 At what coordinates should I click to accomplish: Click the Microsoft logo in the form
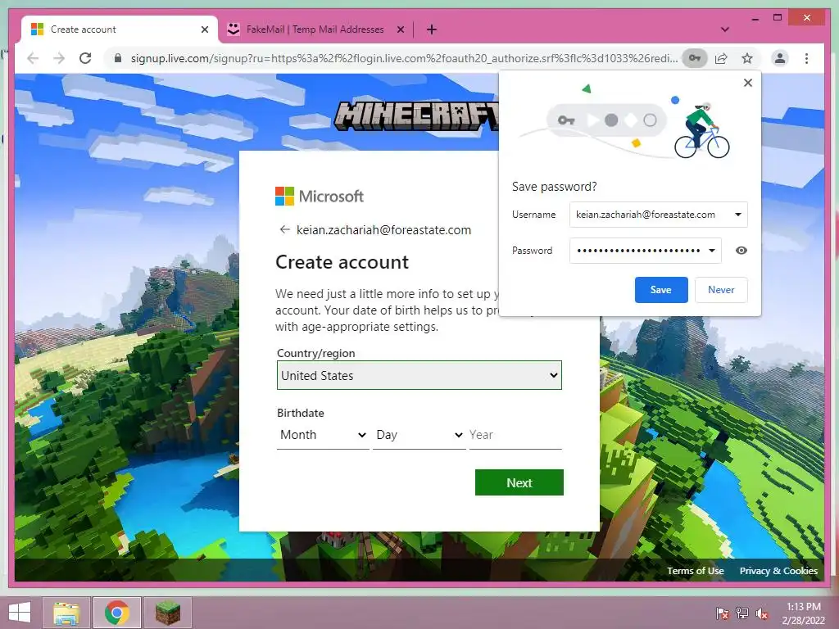click(x=320, y=197)
